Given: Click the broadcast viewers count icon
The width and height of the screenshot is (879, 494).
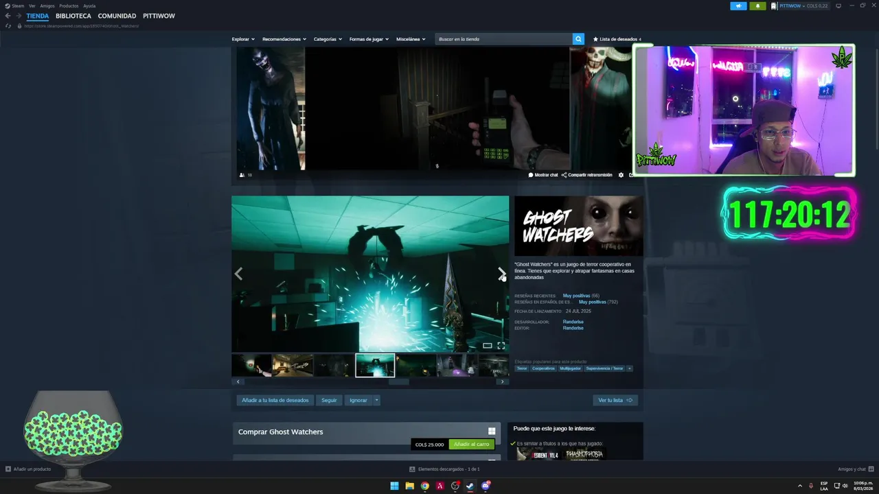Looking at the screenshot, I should 242,175.
